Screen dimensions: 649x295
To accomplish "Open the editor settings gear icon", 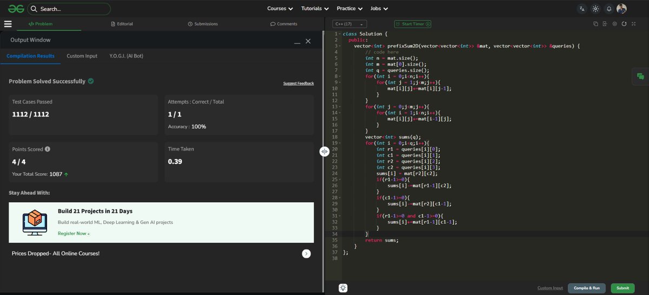I will click(614, 24).
